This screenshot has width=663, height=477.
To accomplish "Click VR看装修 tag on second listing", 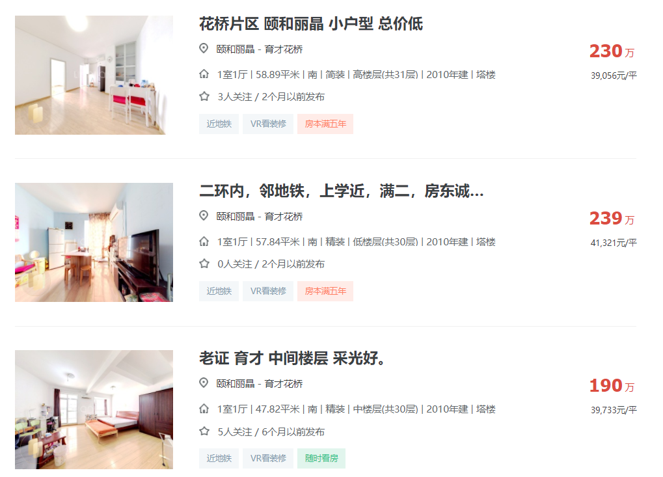I will [x=268, y=291].
